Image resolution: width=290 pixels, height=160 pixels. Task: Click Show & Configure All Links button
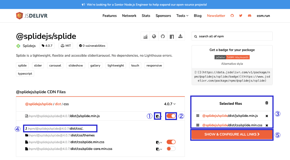[x=232, y=134]
